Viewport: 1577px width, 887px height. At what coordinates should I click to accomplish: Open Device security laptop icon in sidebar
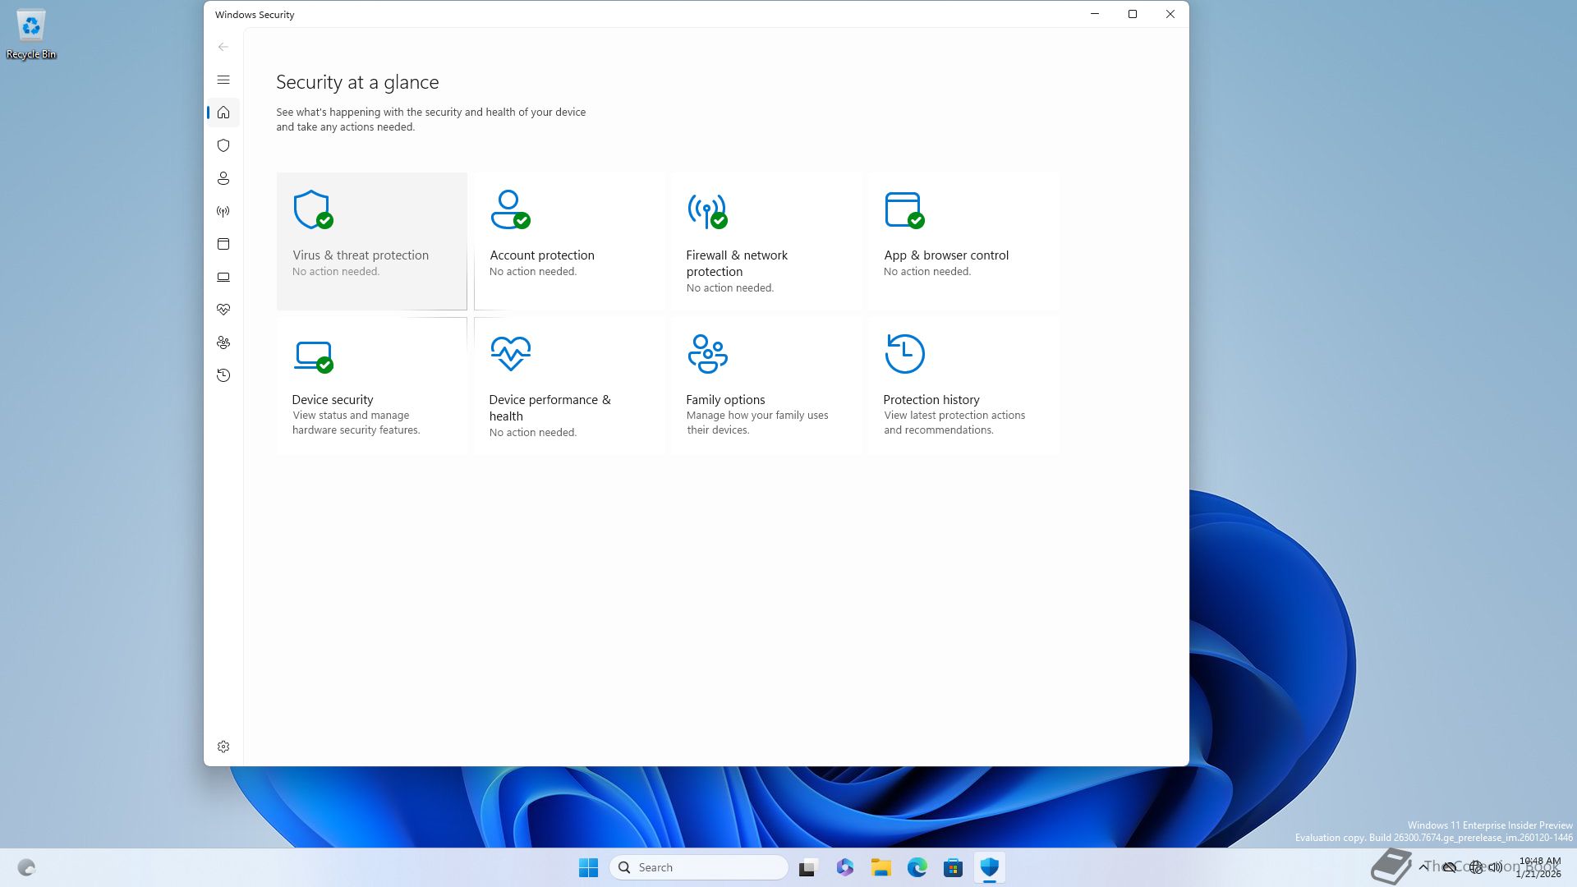click(x=223, y=277)
